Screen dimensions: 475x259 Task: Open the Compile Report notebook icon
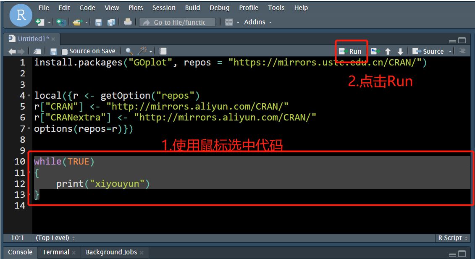pyautogui.click(x=163, y=51)
